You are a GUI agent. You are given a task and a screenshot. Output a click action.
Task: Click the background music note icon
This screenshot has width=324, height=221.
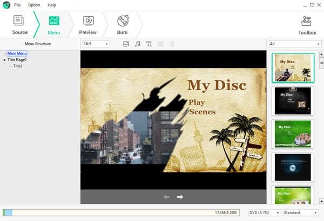click(x=137, y=44)
